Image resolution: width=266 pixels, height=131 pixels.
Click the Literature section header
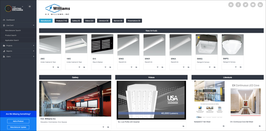pyautogui.click(x=227, y=77)
